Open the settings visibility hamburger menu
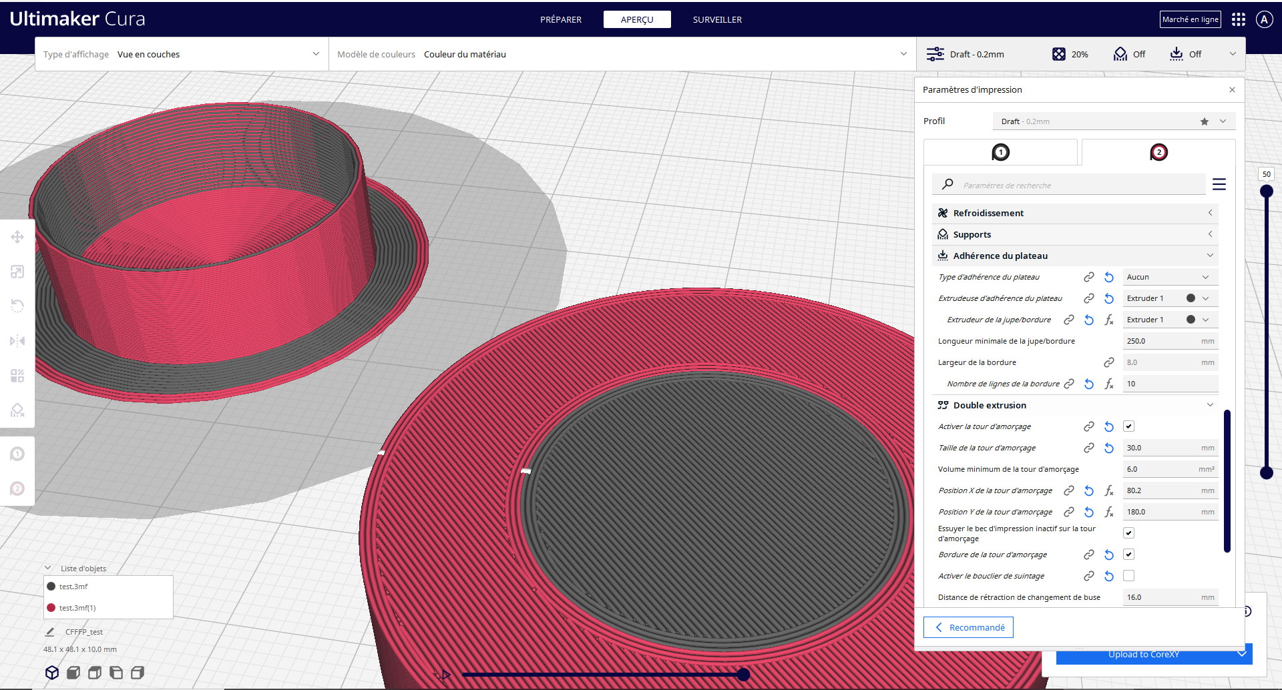 (x=1219, y=184)
